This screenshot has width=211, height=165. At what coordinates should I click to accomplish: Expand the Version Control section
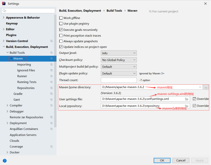pyautogui.click(x=3, y=41)
